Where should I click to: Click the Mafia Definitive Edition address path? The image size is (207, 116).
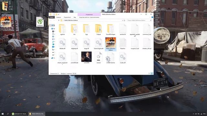click(71, 20)
